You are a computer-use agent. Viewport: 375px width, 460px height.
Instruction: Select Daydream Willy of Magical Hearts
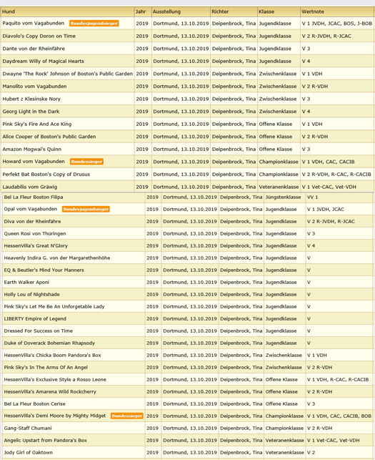(44, 62)
